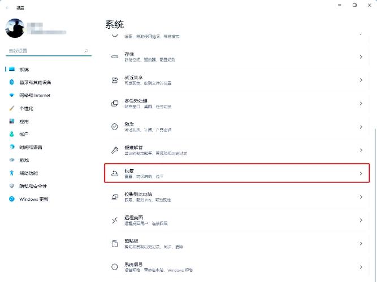Click the 激活 checkmark circle icon

pyautogui.click(x=115, y=127)
